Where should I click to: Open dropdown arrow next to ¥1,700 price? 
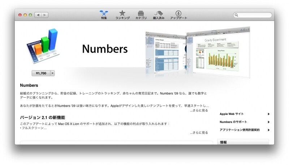point(52,73)
